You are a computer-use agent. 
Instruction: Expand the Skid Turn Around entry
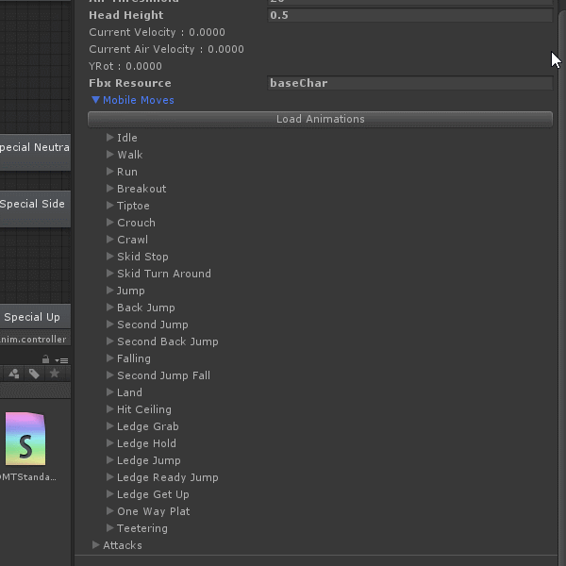pos(110,274)
